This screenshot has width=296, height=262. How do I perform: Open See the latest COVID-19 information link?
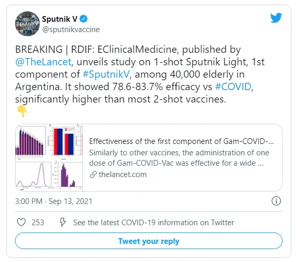[153, 223]
